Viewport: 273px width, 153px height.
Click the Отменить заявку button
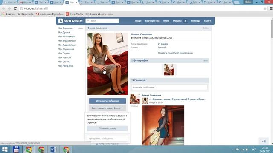tap(107, 128)
